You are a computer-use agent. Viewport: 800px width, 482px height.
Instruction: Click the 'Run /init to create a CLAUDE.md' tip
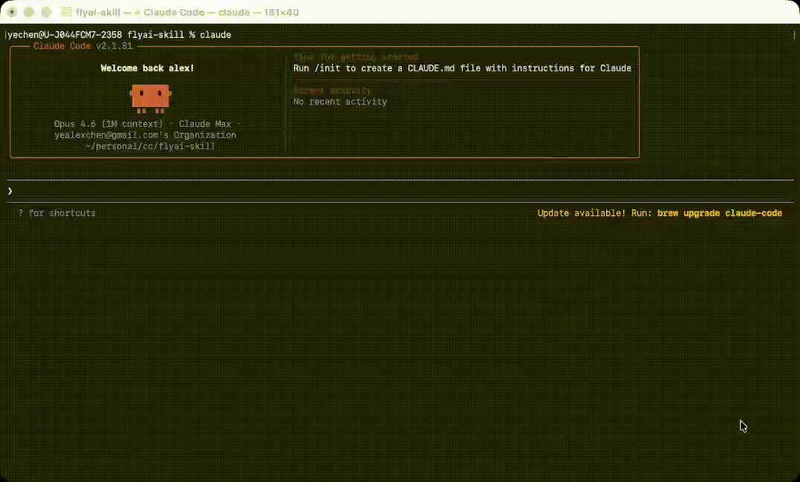click(x=462, y=68)
